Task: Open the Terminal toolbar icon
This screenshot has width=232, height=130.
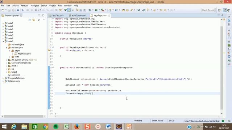Action: click(18, 10)
